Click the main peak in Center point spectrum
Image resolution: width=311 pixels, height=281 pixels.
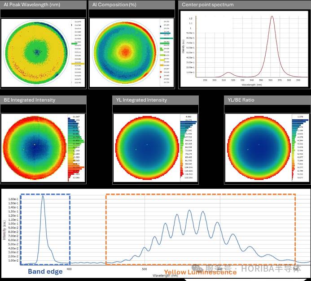click(x=272, y=18)
